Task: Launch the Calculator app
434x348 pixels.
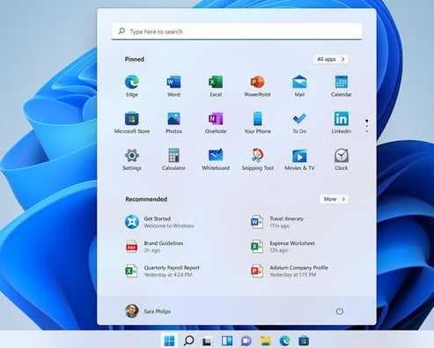Action: [173, 159]
